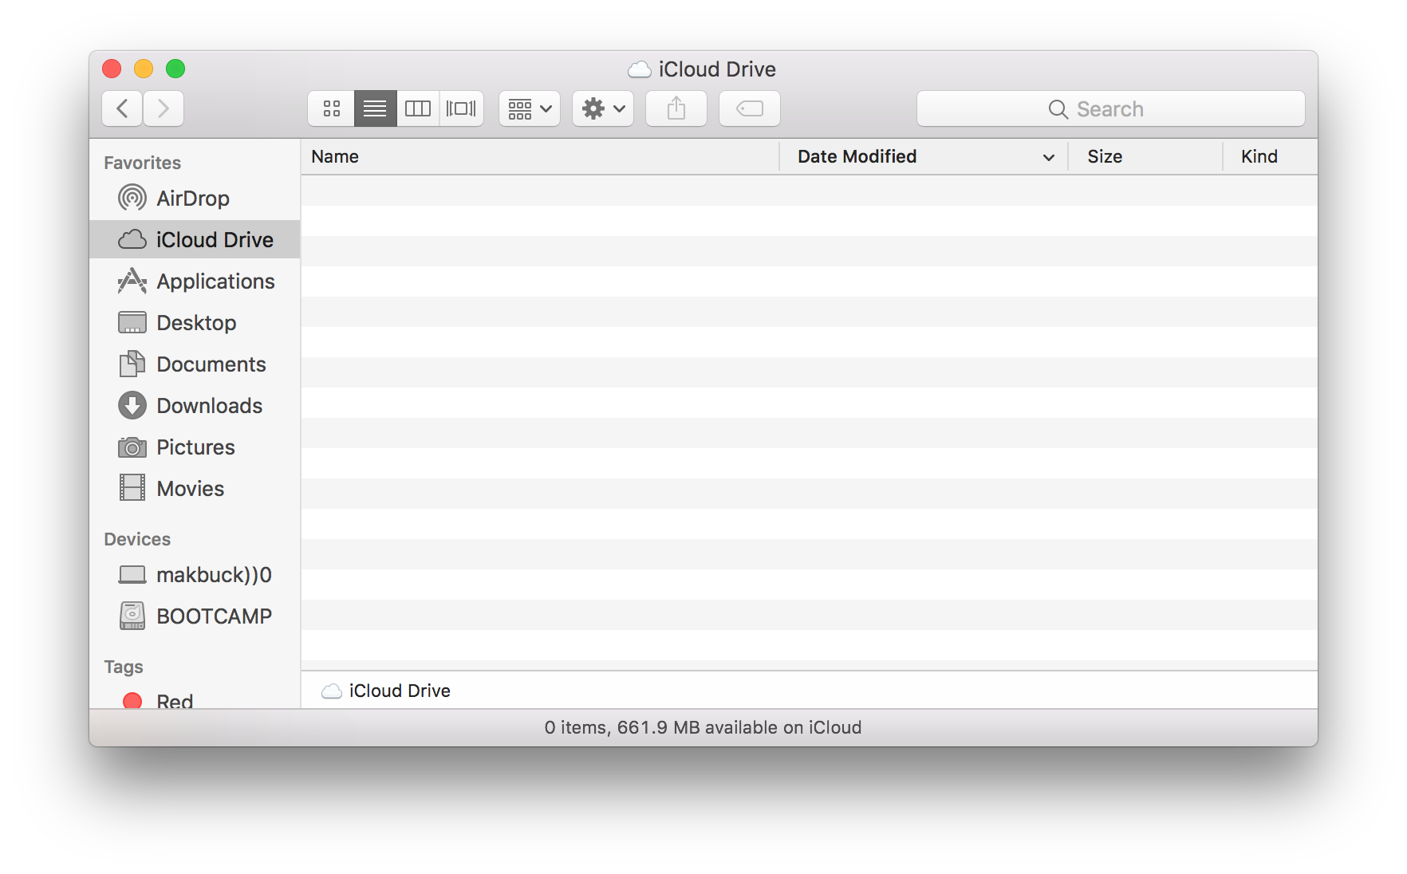Open Pictures from the sidebar

tap(195, 447)
